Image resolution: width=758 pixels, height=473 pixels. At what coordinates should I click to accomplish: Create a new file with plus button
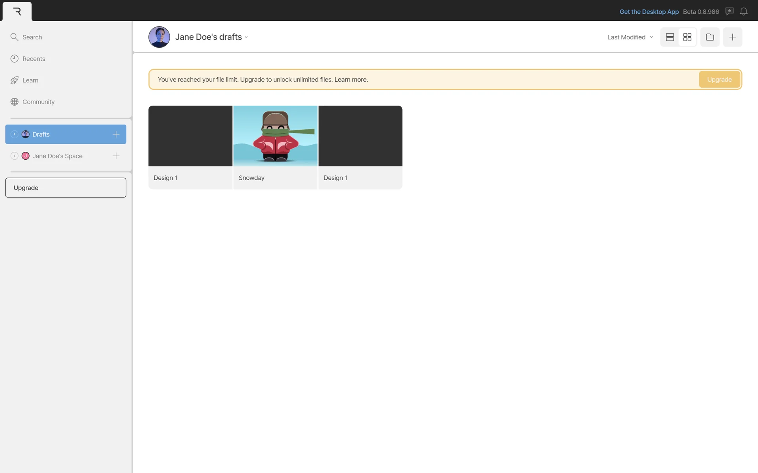[732, 37]
